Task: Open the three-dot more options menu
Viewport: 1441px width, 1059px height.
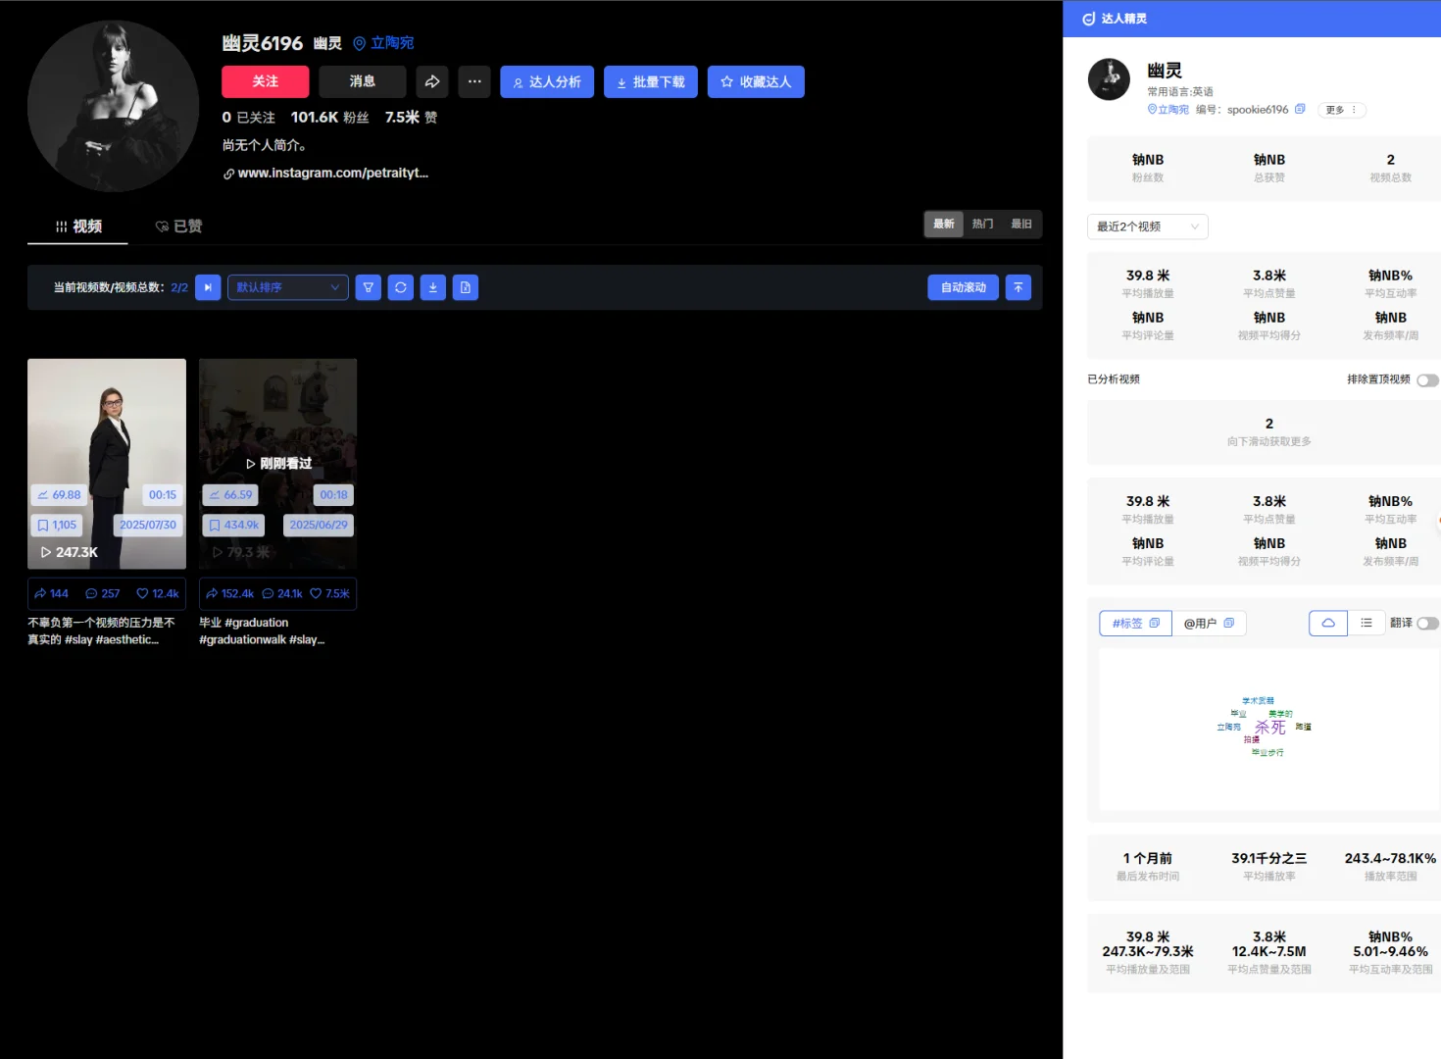Action: point(474,81)
